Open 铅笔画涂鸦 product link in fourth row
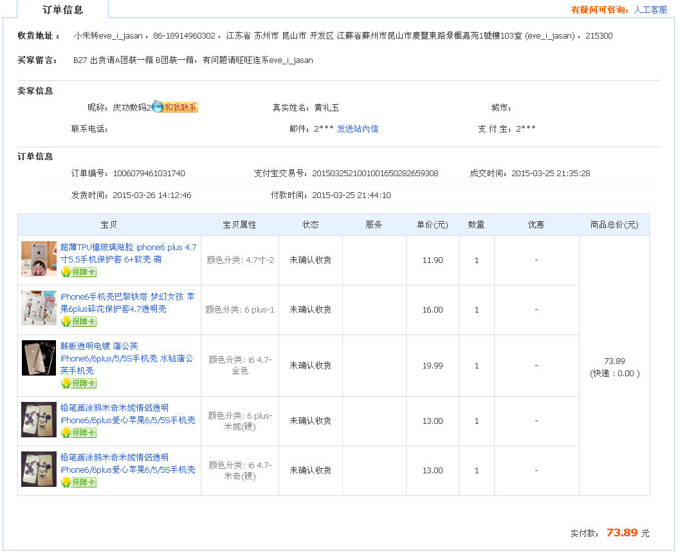The width and height of the screenshot is (678, 555). pyautogui.click(x=127, y=414)
